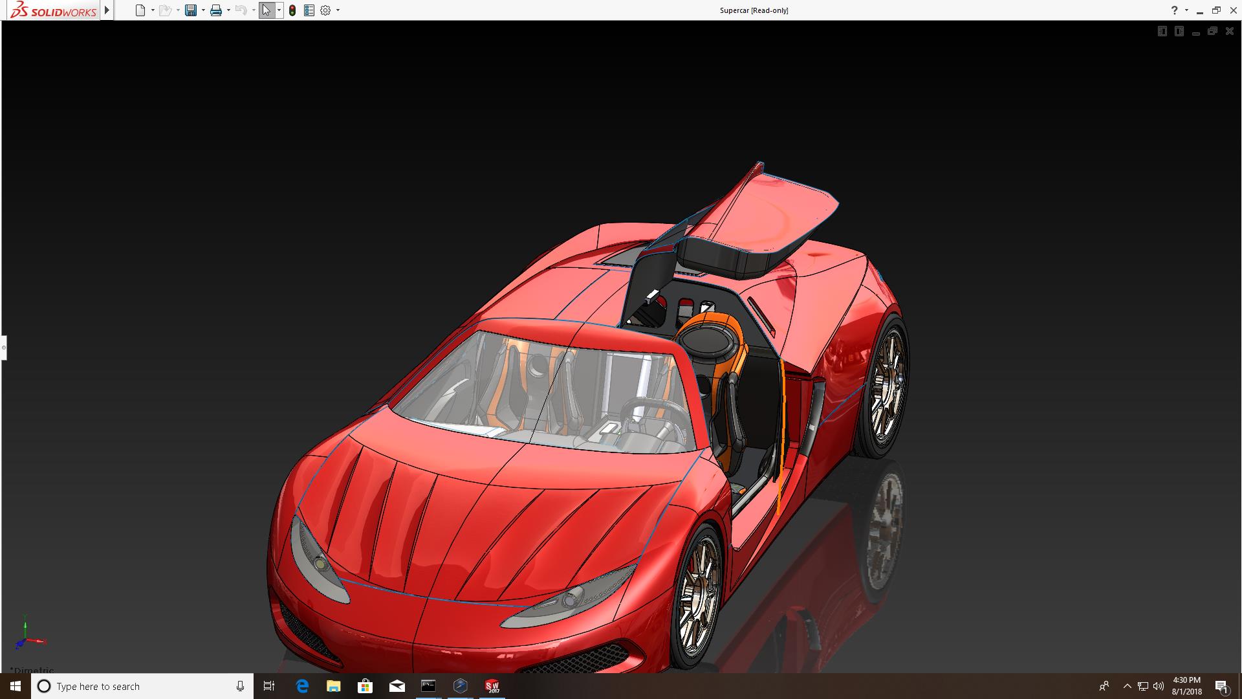Click the New document icon
This screenshot has height=699, width=1242.
pos(140,10)
